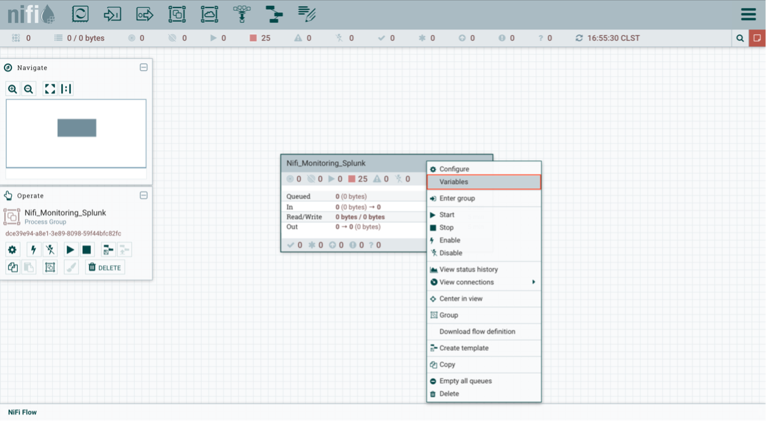The height and width of the screenshot is (422, 767).
Task: Expand the View connections submenu arrow
Action: (x=533, y=282)
